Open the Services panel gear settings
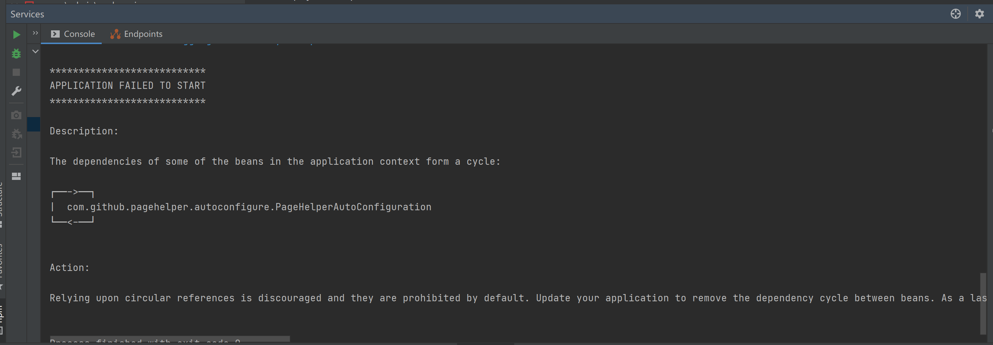The height and width of the screenshot is (345, 993). [x=979, y=14]
